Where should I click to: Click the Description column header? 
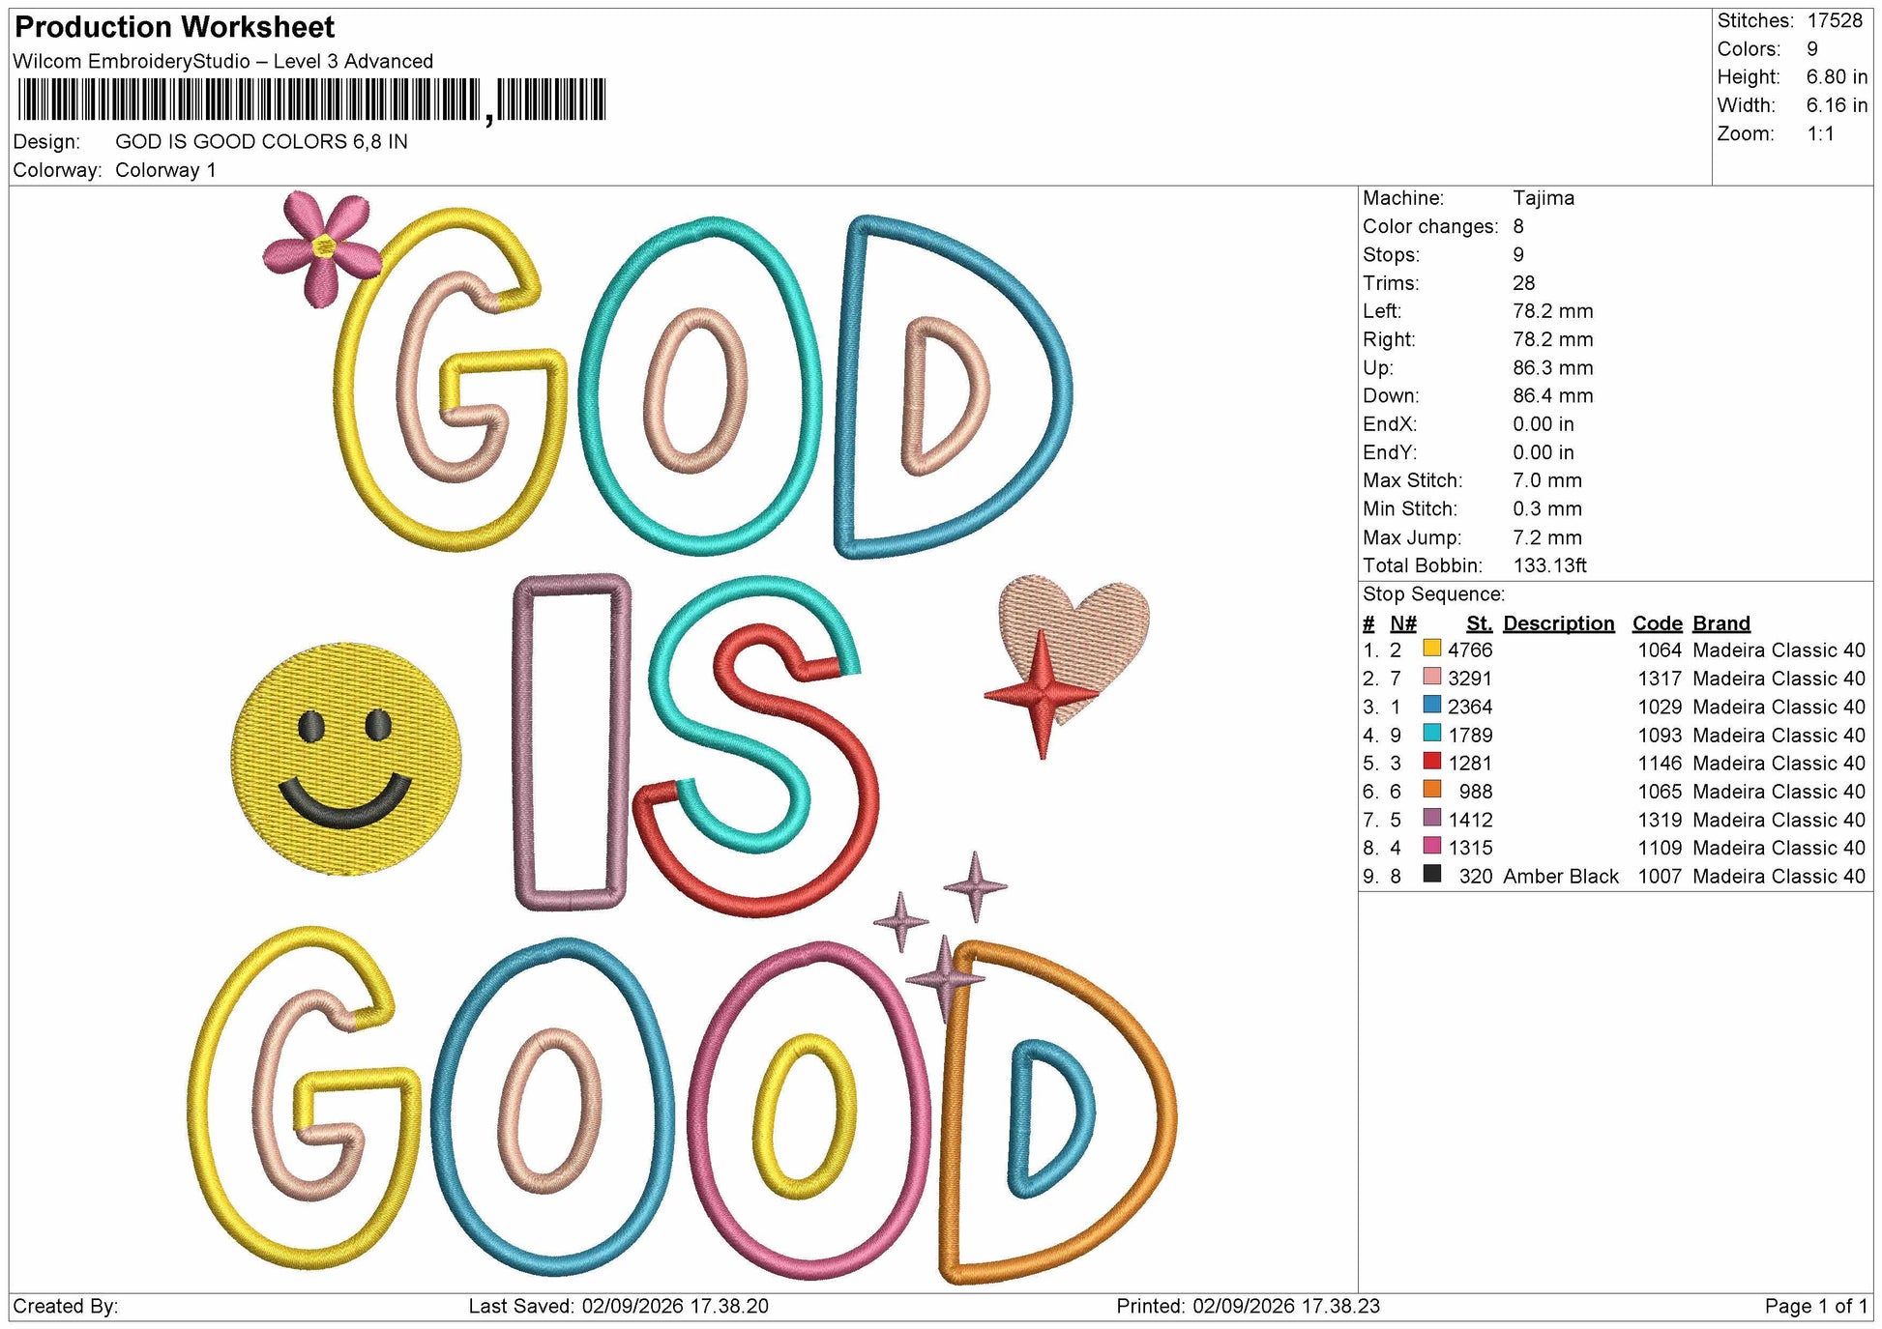click(x=1558, y=623)
